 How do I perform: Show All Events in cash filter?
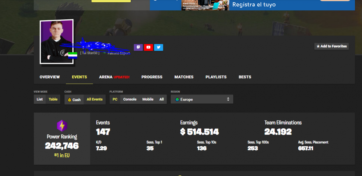(x=95, y=99)
